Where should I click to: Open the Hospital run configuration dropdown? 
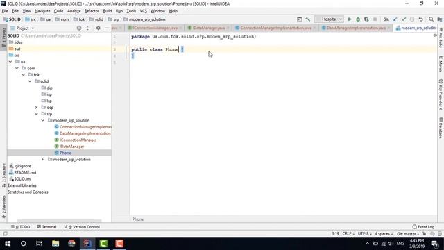coord(329,19)
